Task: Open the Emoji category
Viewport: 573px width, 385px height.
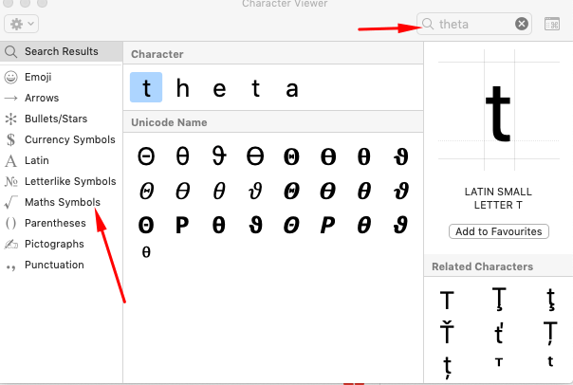Action: coord(38,77)
